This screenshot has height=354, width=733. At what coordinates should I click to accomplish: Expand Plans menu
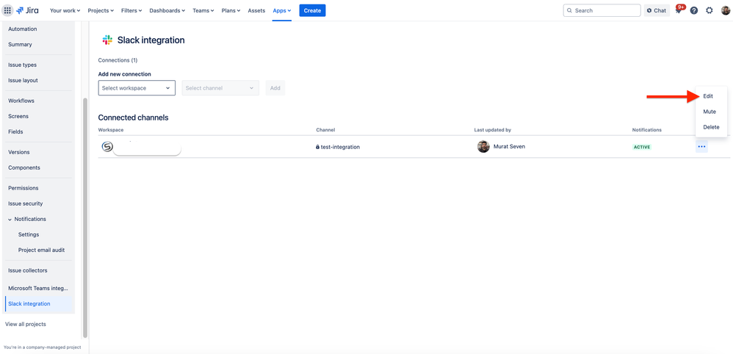[231, 10]
